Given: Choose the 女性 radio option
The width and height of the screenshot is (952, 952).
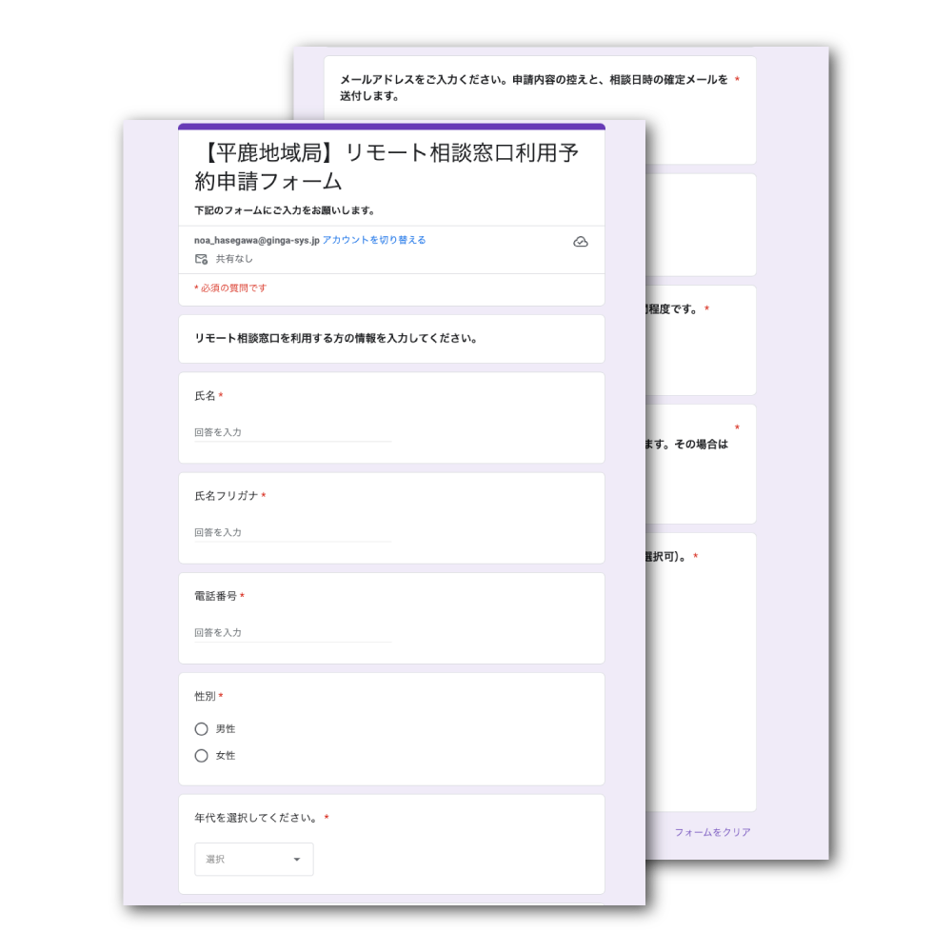Looking at the screenshot, I should pyautogui.click(x=201, y=756).
